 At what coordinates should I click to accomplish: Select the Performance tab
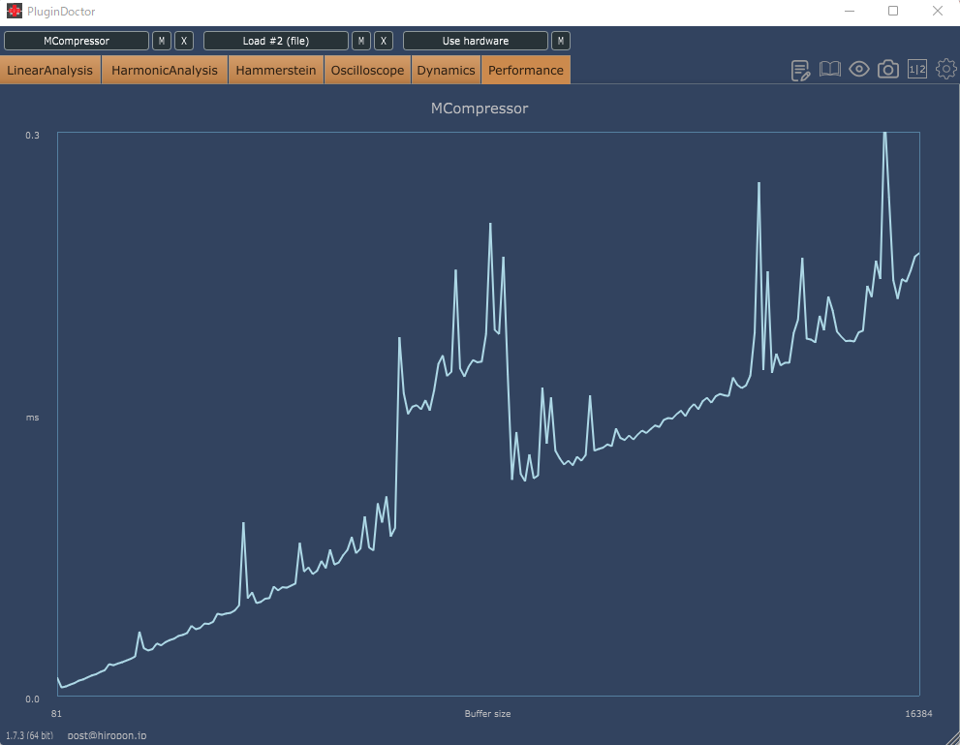click(x=526, y=70)
